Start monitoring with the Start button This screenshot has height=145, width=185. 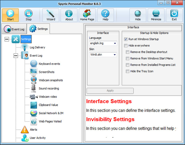click(x=10, y=15)
